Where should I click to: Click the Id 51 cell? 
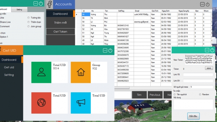tap(86, 33)
